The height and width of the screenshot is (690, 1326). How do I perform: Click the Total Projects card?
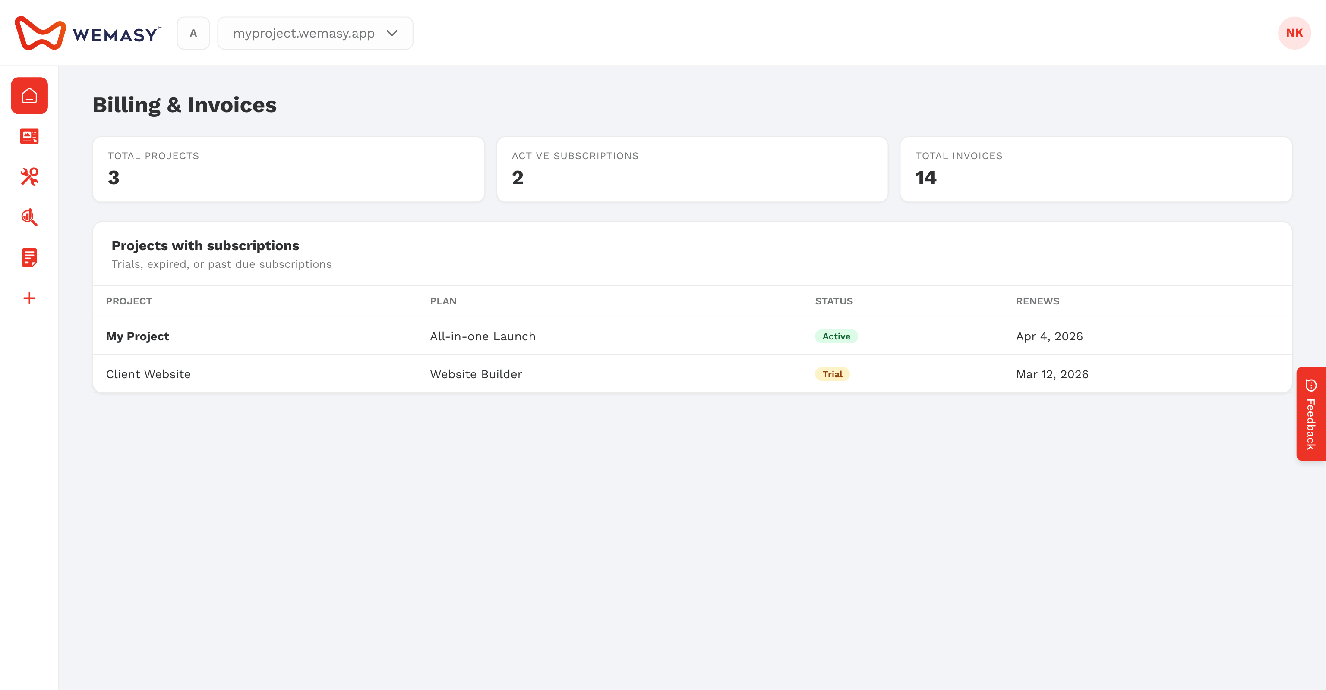288,169
